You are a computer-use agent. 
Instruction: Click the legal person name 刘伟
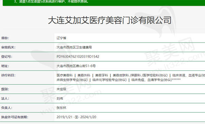pyautogui.click(x=60, y=99)
